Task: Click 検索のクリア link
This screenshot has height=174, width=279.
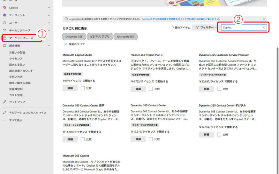Action: coord(77,44)
